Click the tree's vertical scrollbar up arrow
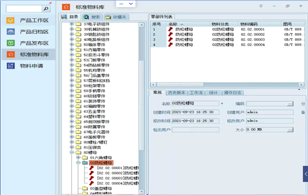 click(x=142, y=25)
